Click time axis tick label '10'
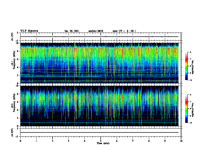Viewport: 204px width, 158px height. [181, 141]
